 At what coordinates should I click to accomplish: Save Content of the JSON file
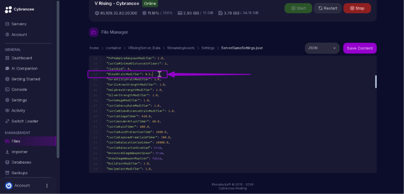pyautogui.click(x=360, y=48)
